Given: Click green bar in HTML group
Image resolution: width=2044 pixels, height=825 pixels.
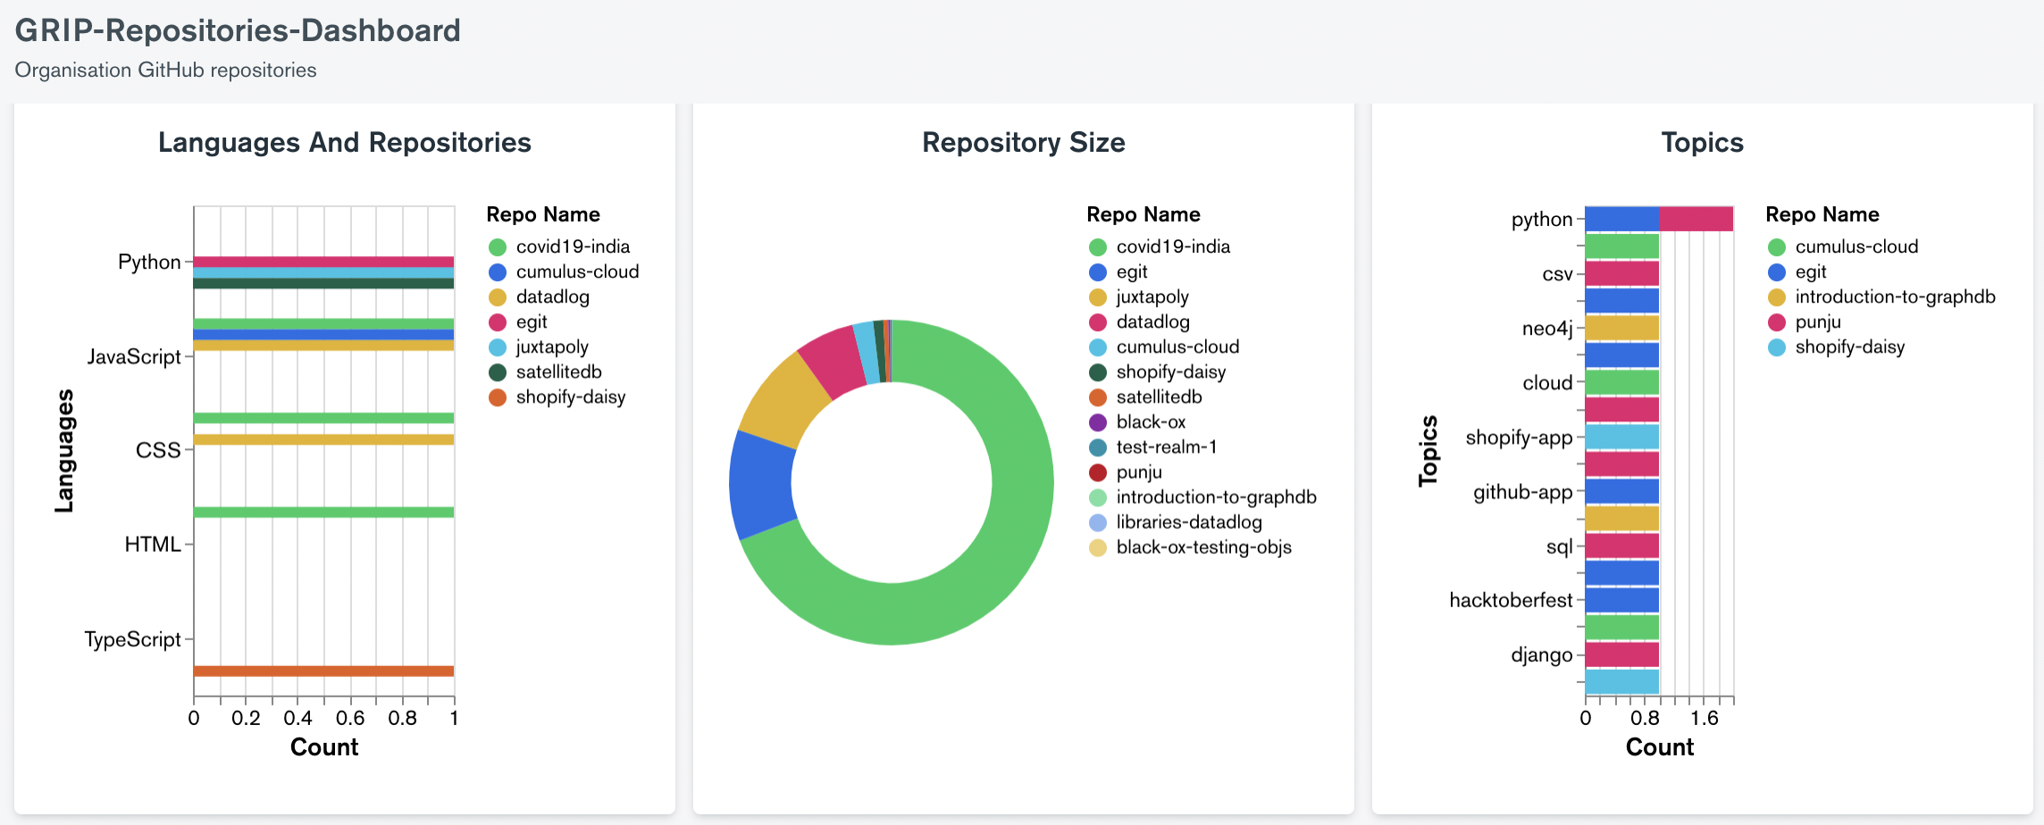Looking at the screenshot, I should pyautogui.click(x=323, y=512).
